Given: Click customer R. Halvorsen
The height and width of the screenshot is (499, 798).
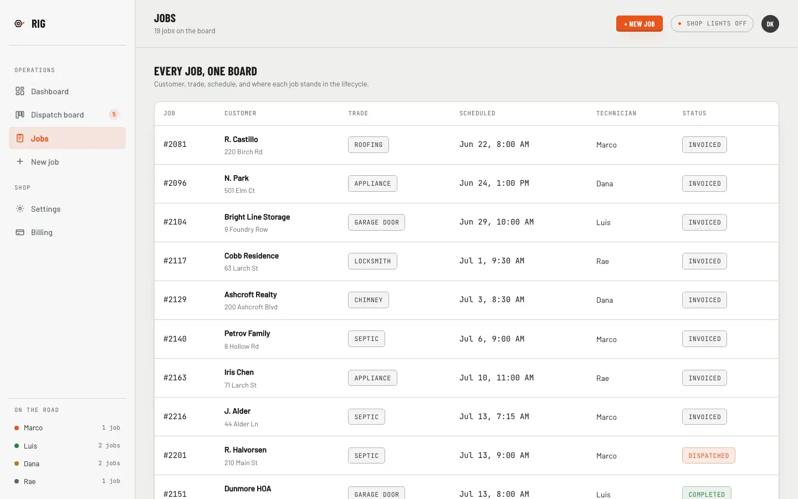Looking at the screenshot, I should coord(245,450).
